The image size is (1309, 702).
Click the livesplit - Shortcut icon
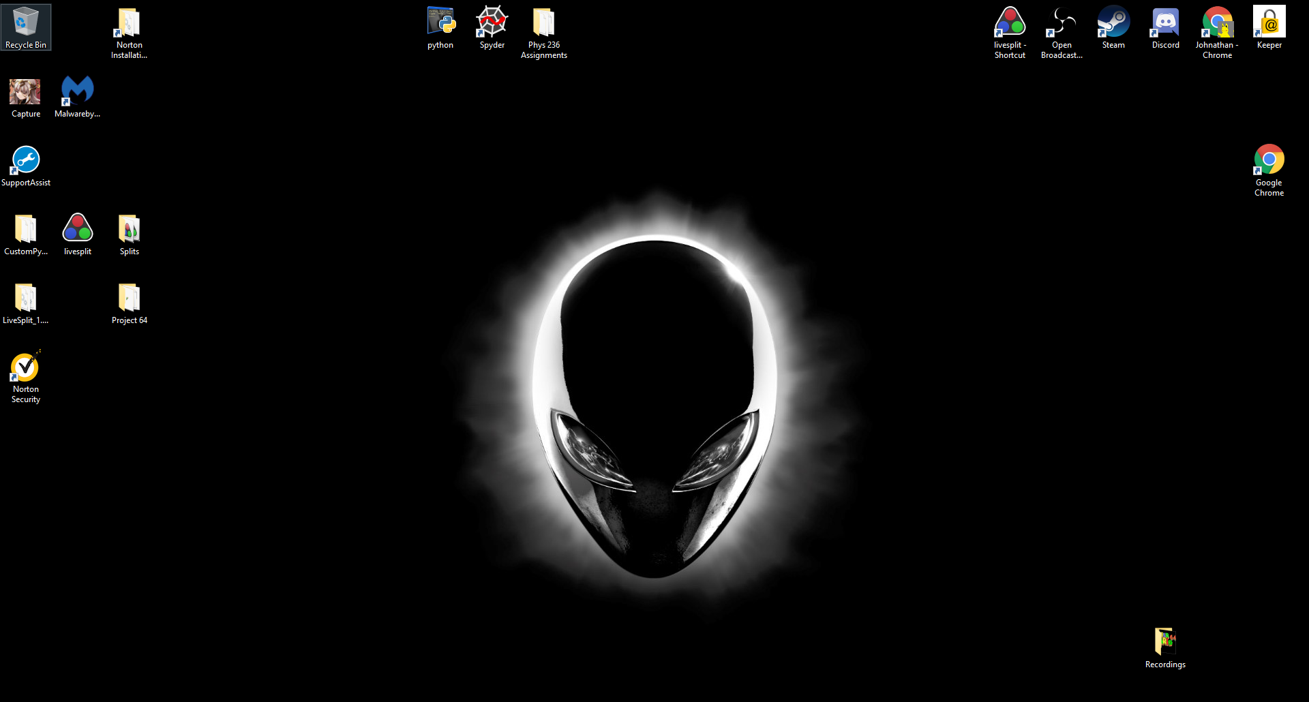tap(1010, 33)
